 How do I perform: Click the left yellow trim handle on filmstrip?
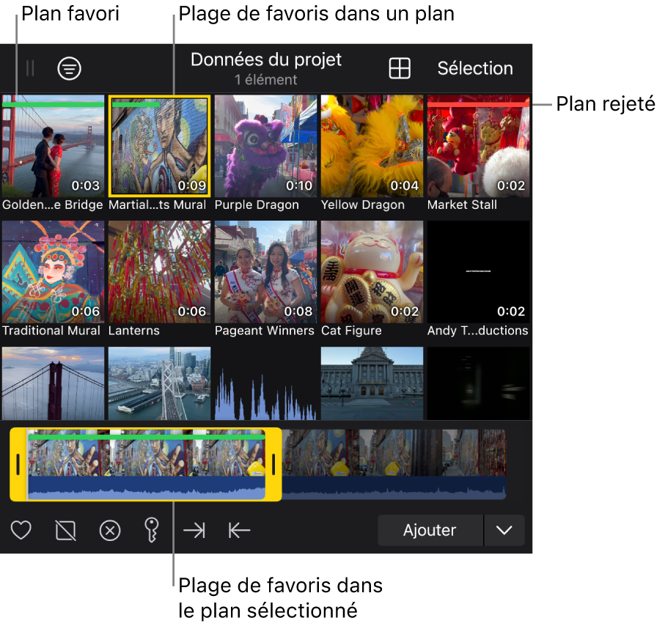18,465
